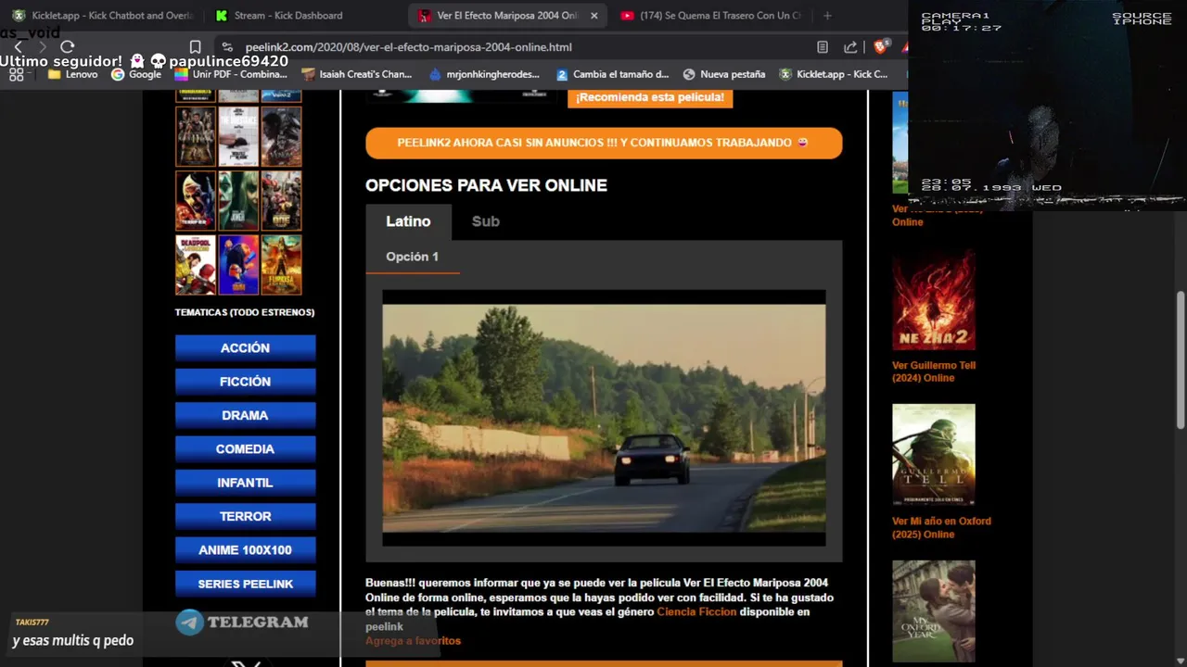Select the Latino audio tab

(x=408, y=221)
